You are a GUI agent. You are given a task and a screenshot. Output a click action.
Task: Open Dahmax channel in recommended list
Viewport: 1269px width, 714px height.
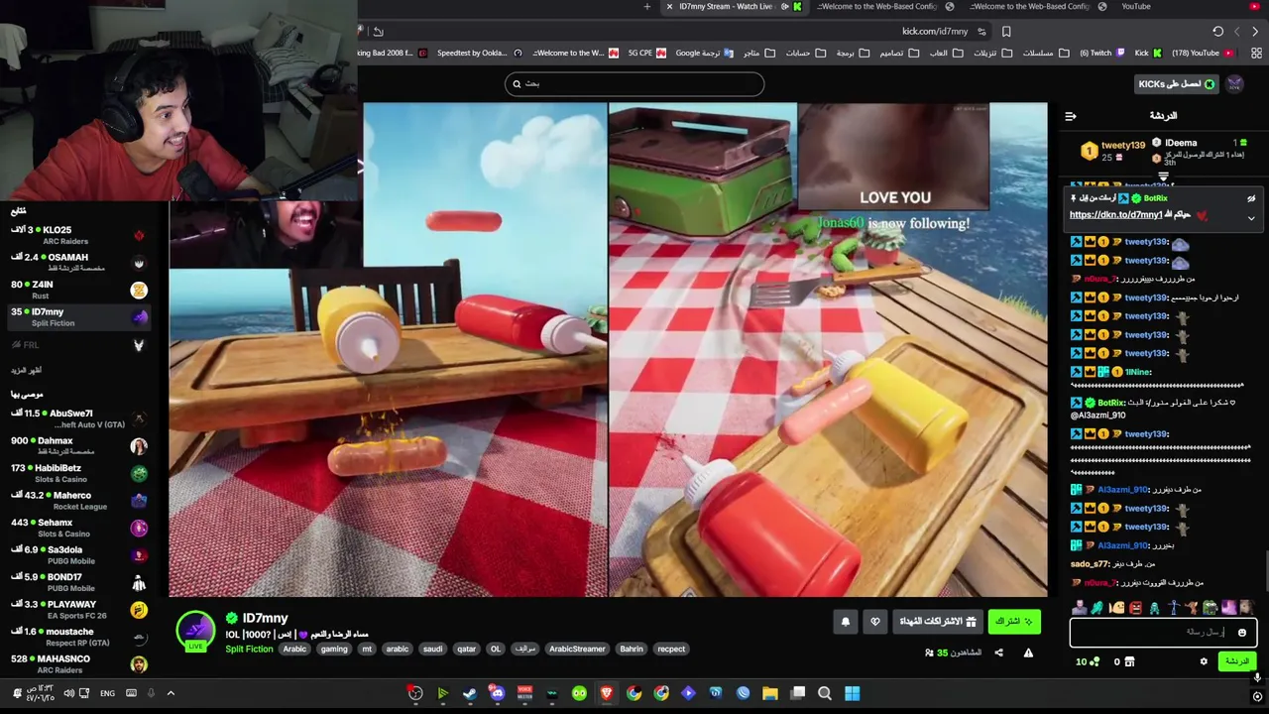(77, 446)
